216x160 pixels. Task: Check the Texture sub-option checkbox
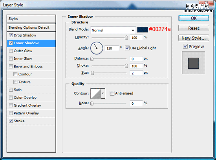pyautogui.click(x=15, y=82)
